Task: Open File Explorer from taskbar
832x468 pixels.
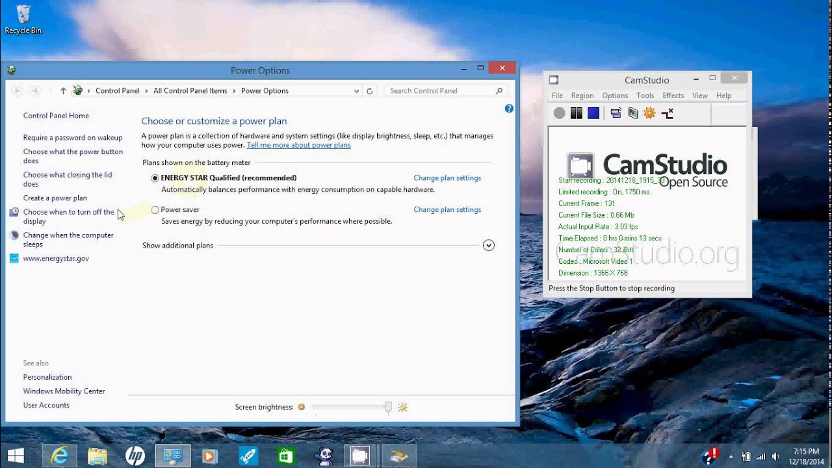Action: pyautogui.click(x=97, y=456)
